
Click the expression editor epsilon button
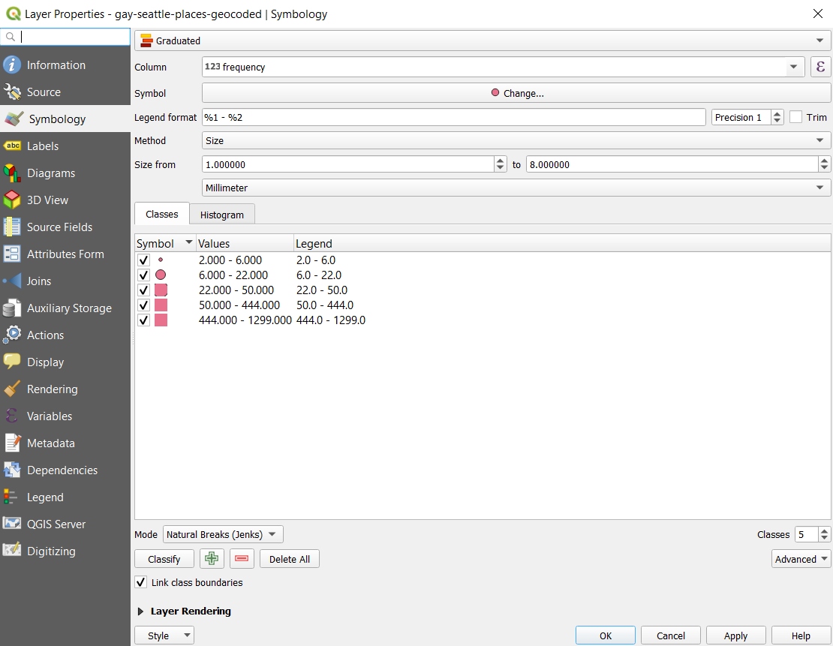[820, 67]
